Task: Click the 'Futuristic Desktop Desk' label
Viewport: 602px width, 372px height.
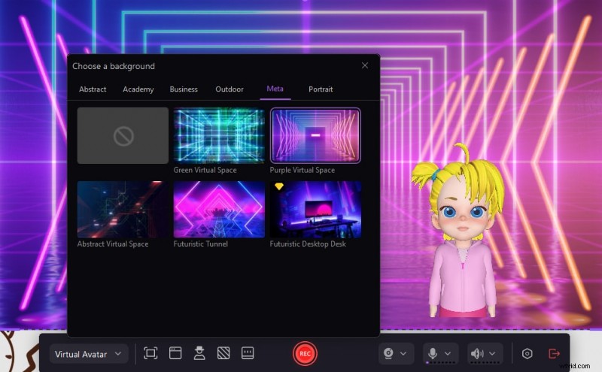Action: [308, 244]
